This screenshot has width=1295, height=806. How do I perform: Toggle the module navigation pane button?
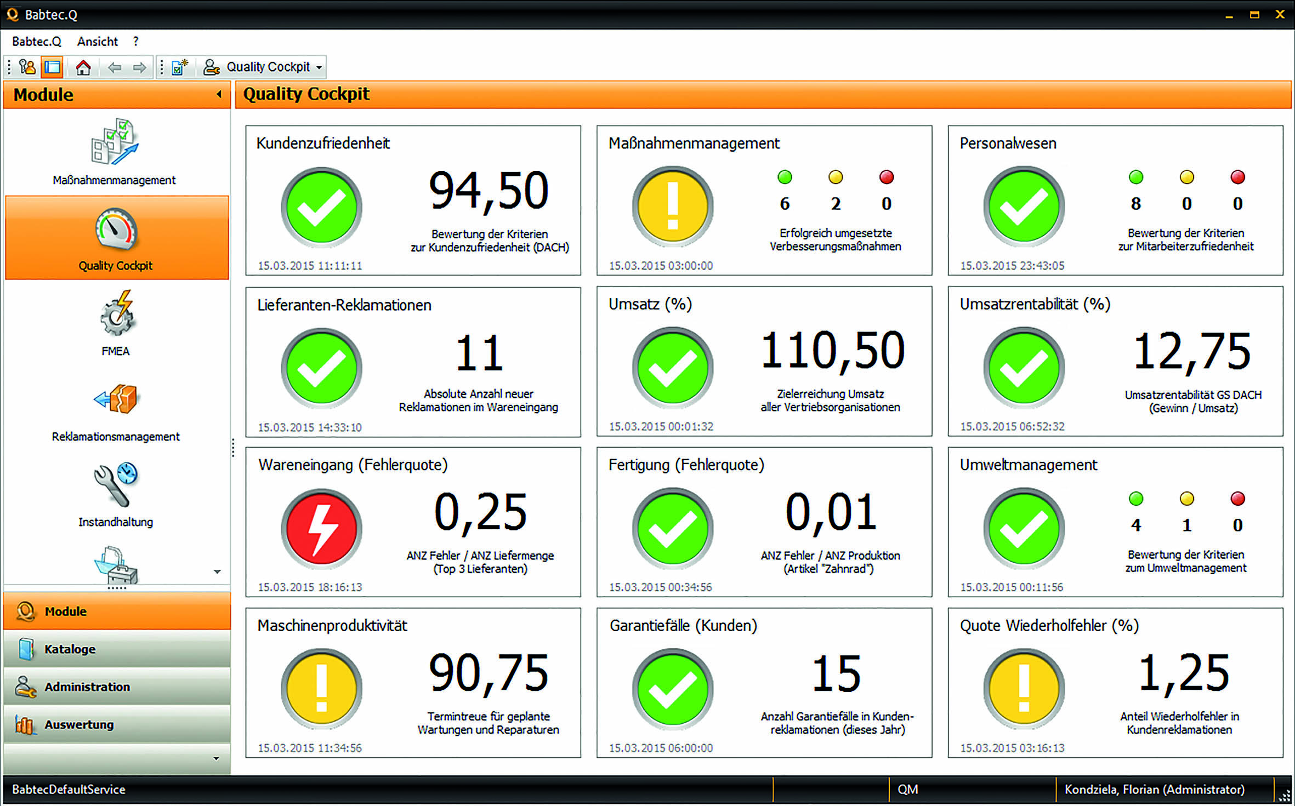click(53, 67)
